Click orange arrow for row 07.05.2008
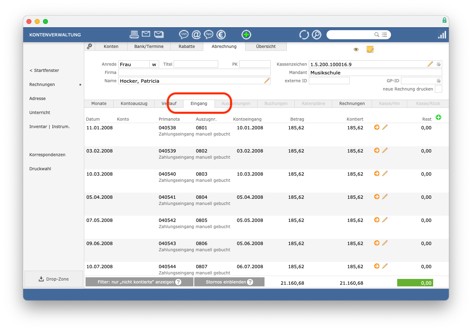Viewport: 472px width, 331px height. click(377, 220)
